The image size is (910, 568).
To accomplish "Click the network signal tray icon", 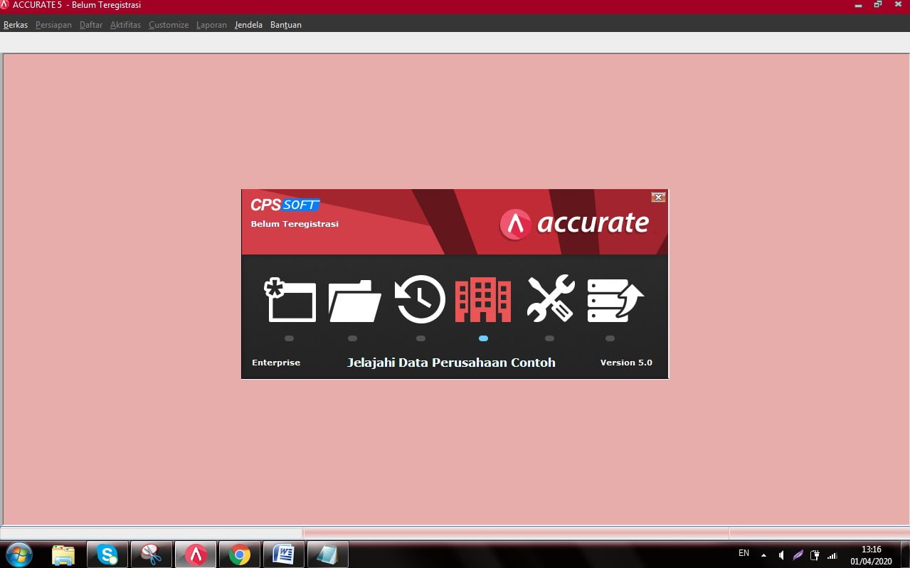I will click(832, 554).
